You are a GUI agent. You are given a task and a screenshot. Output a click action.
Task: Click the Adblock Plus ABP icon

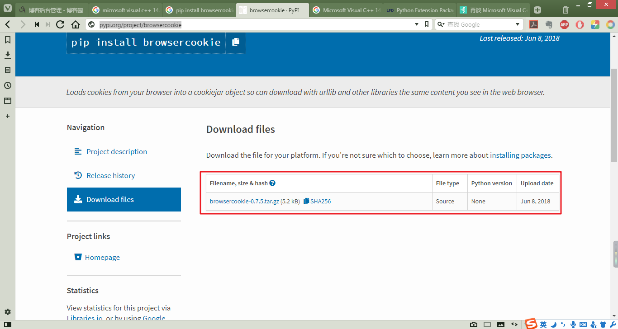(x=565, y=24)
